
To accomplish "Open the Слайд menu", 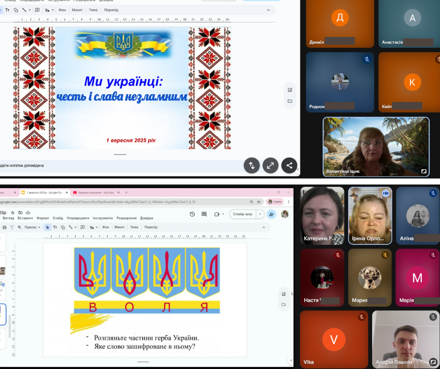I will tap(58, 218).
